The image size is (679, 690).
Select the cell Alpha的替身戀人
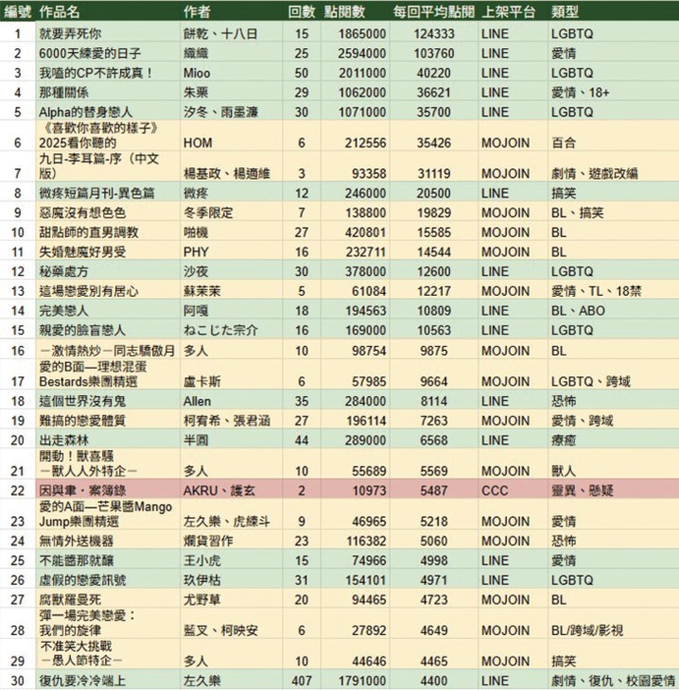pyautogui.click(x=85, y=112)
